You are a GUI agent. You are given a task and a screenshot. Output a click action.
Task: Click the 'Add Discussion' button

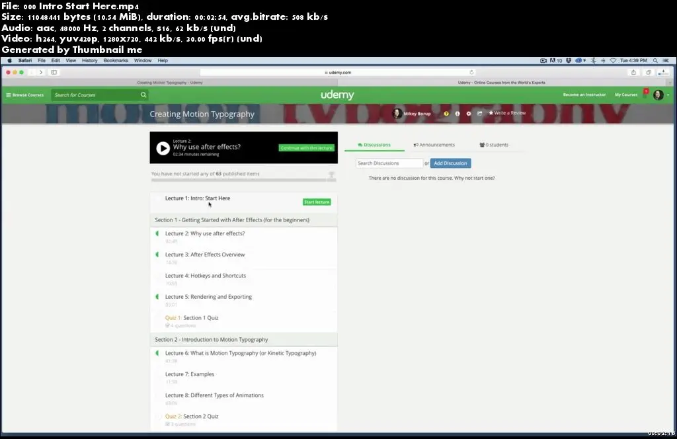tap(450, 163)
